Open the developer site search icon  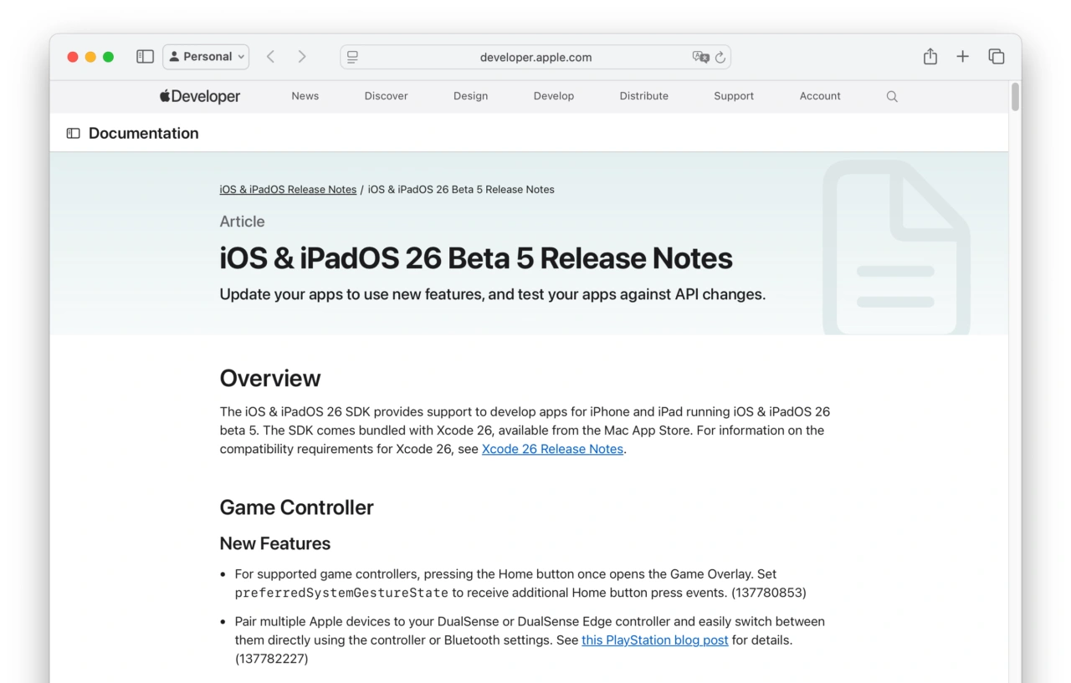pos(892,96)
